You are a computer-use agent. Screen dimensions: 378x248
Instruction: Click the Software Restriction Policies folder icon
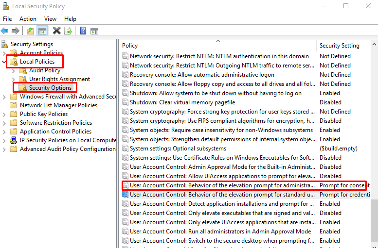tap(14, 123)
